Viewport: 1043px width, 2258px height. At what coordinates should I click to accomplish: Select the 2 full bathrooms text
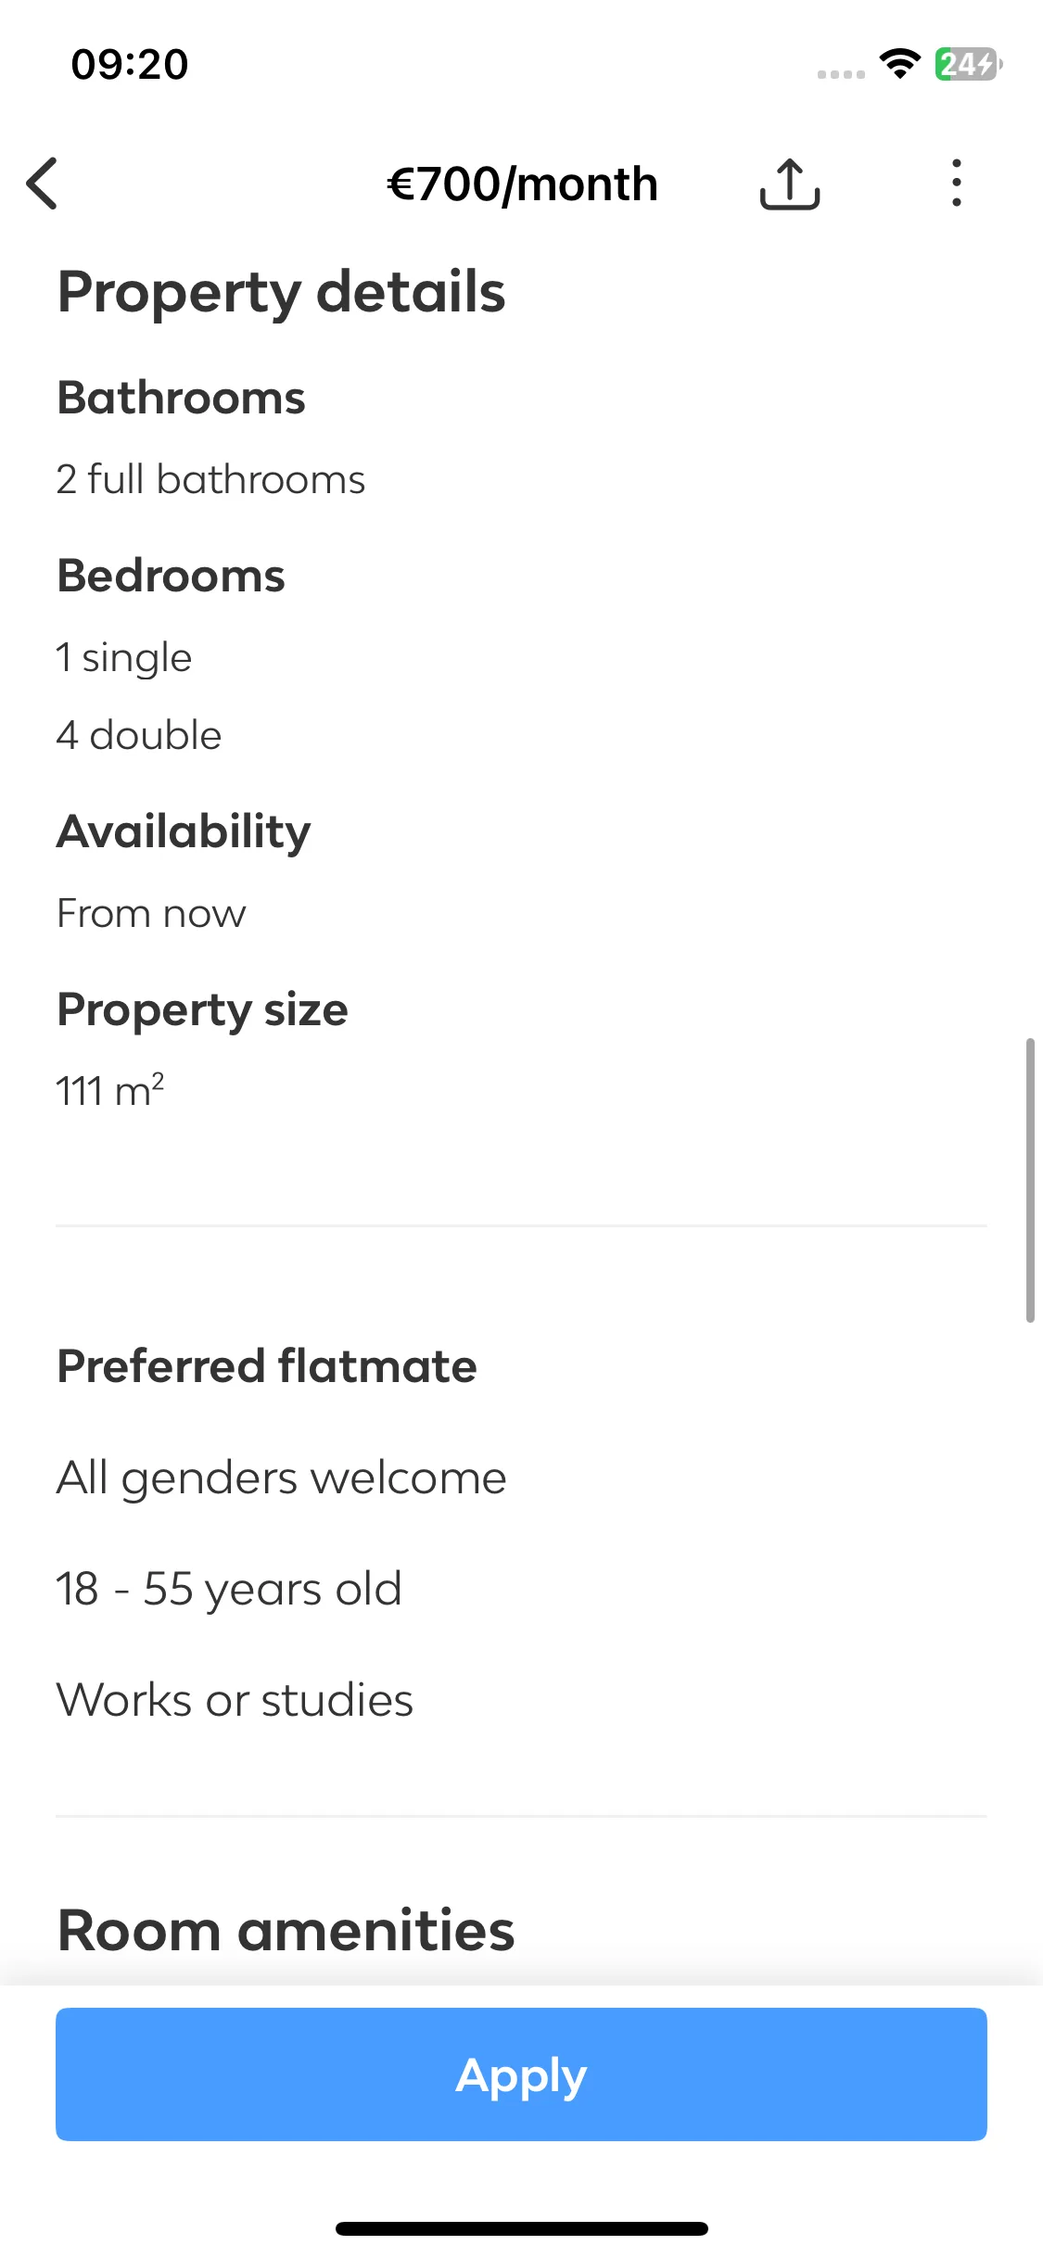210,479
